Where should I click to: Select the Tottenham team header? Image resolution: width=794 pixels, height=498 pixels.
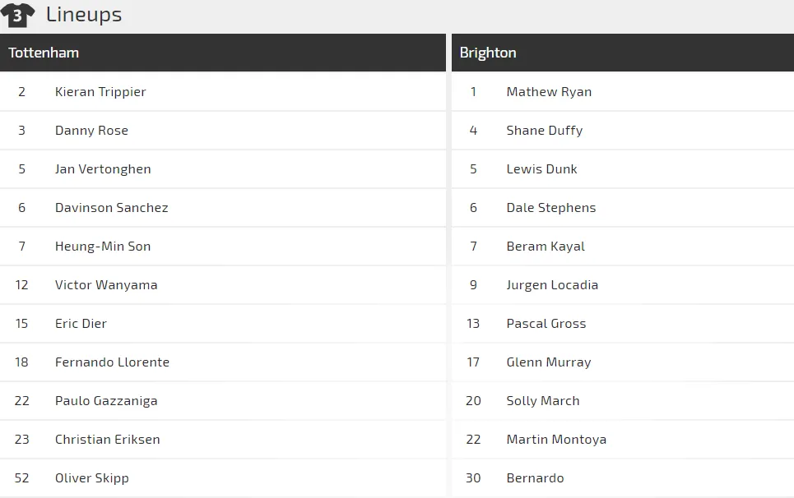tap(44, 53)
